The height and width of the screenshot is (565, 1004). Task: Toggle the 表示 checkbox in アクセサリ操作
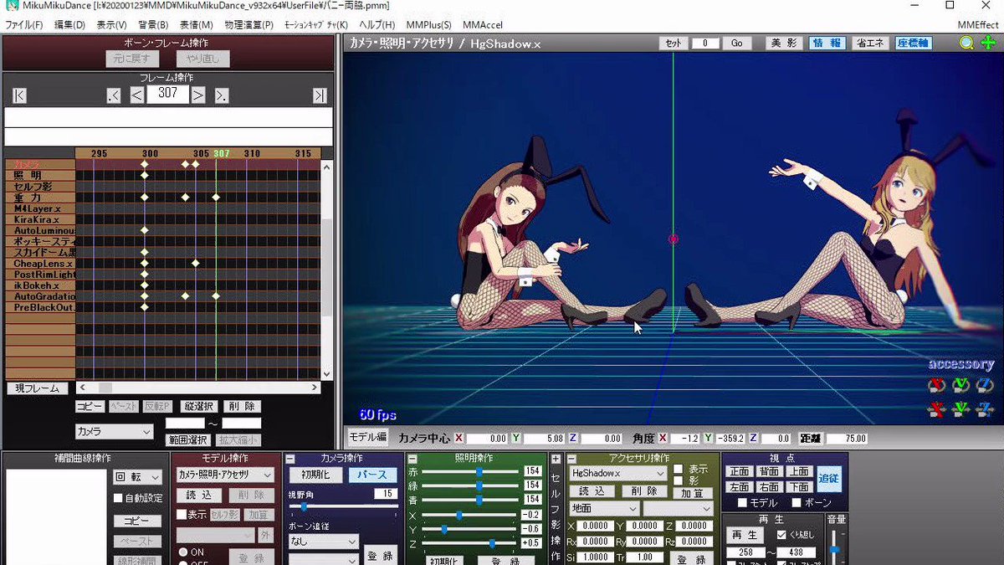point(679,469)
